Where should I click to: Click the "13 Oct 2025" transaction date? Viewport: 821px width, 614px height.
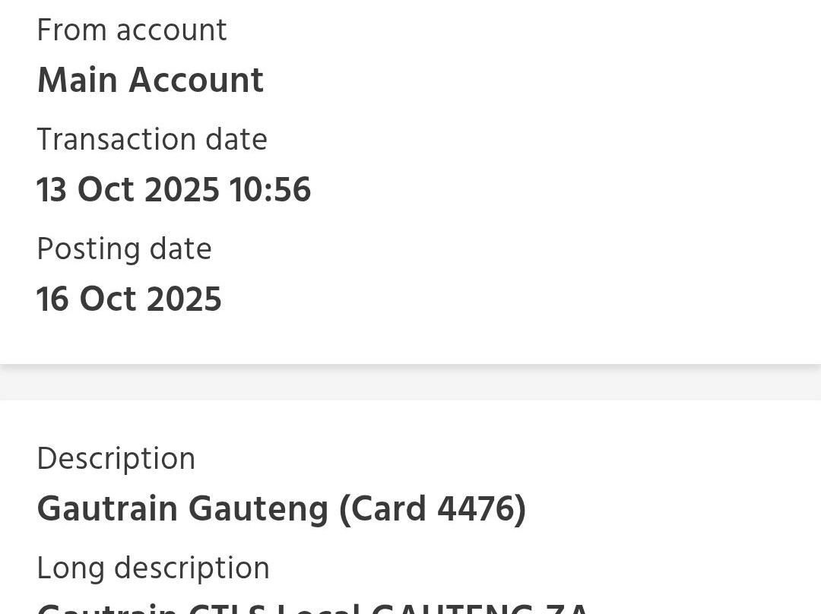click(x=128, y=190)
